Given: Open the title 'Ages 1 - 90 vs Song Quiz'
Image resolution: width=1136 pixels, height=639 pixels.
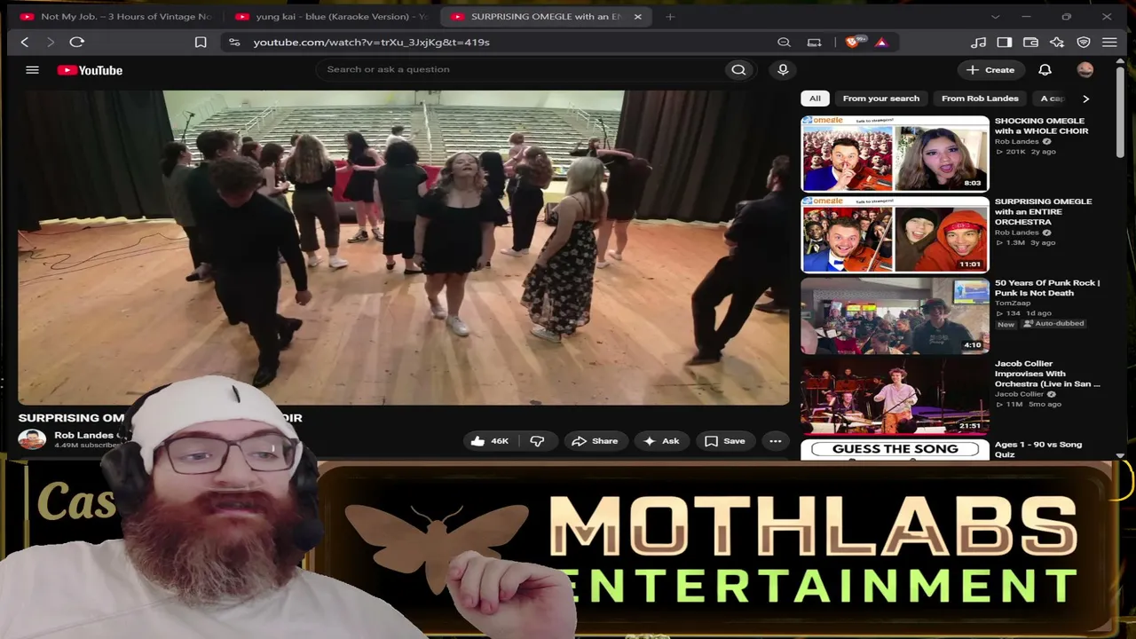Looking at the screenshot, I should coord(1038,449).
